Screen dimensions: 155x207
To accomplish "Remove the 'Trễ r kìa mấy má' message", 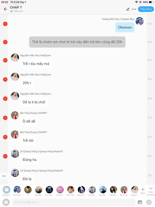I will 5,60.
